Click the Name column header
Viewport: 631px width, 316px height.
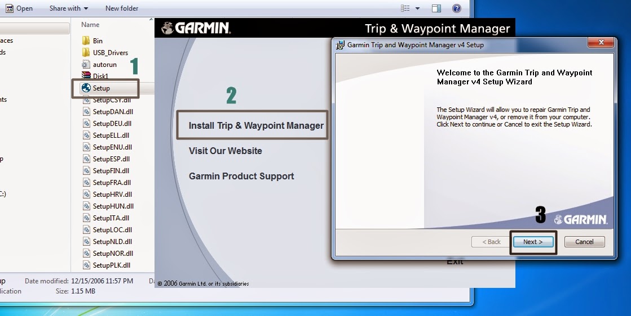tap(90, 25)
